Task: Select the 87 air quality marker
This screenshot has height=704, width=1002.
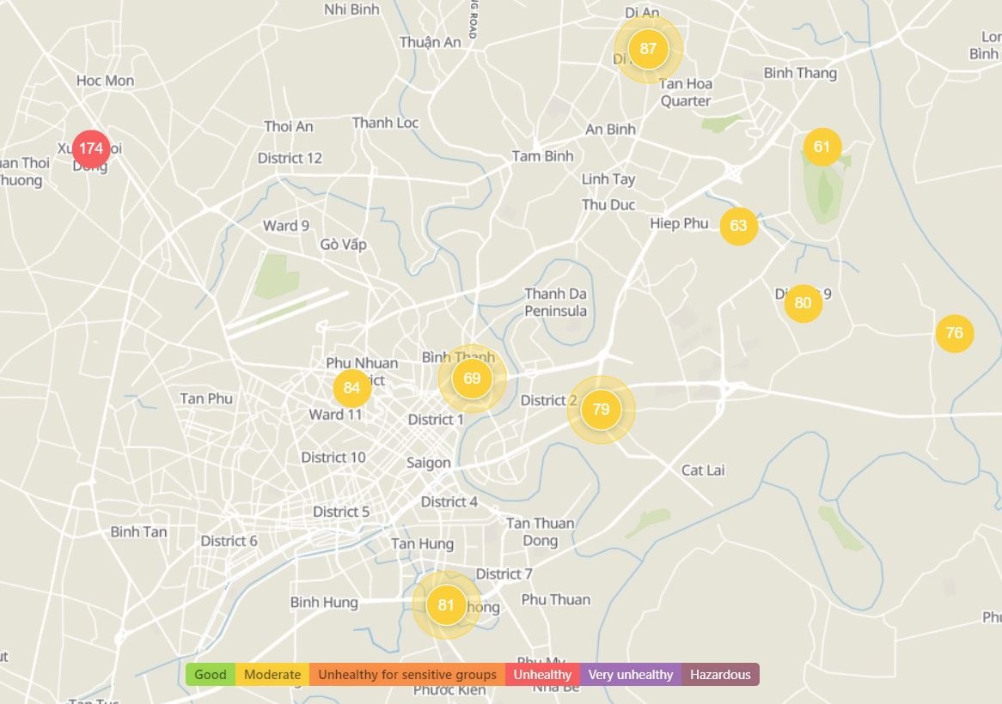Action: (x=648, y=49)
